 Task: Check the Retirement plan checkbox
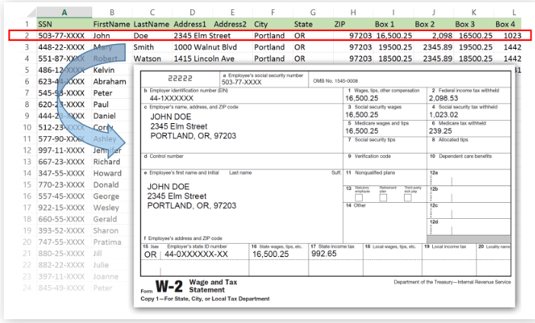[x=384, y=197]
